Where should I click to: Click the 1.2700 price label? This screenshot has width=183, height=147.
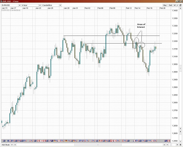pos(175,118)
